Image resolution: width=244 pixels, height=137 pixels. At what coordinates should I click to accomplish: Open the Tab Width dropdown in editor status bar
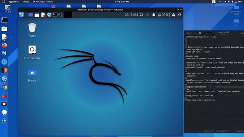pyautogui.click(x=223, y=131)
